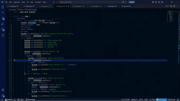Close the New.java tab

pyautogui.click(x=68, y=6)
